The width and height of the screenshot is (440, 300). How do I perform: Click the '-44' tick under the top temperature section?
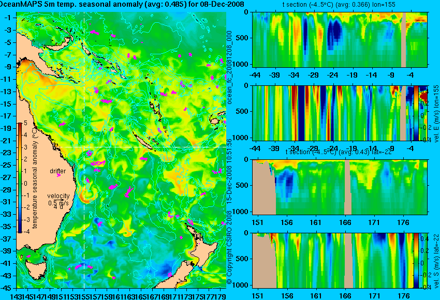pos(255,75)
